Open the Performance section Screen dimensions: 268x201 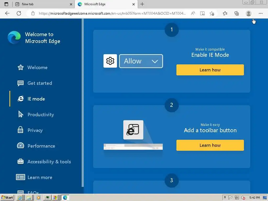click(x=36, y=146)
